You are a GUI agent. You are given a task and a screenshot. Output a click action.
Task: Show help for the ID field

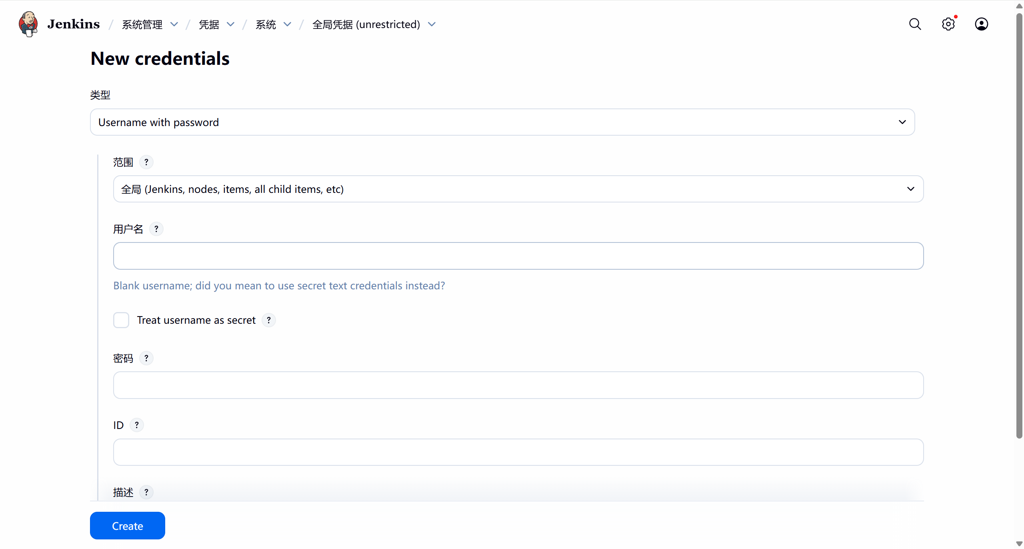point(137,425)
